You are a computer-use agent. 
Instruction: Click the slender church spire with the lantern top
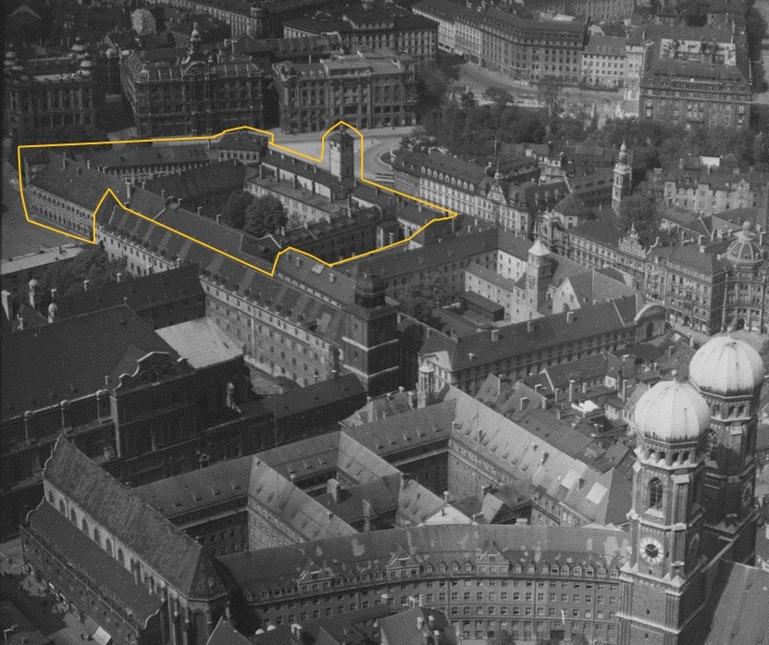(621, 176)
